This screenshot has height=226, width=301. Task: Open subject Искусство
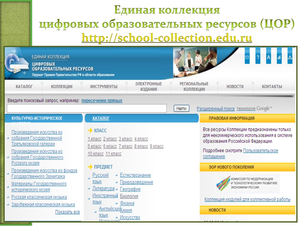pyautogui.click(x=130, y=217)
